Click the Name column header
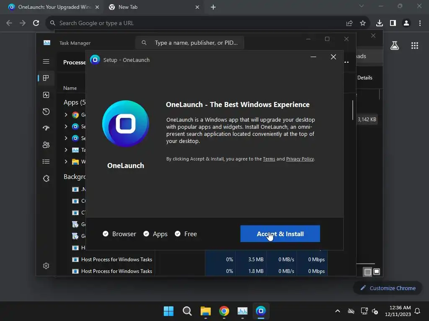The height and width of the screenshot is (321, 429). pyautogui.click(x=70, y=88)
